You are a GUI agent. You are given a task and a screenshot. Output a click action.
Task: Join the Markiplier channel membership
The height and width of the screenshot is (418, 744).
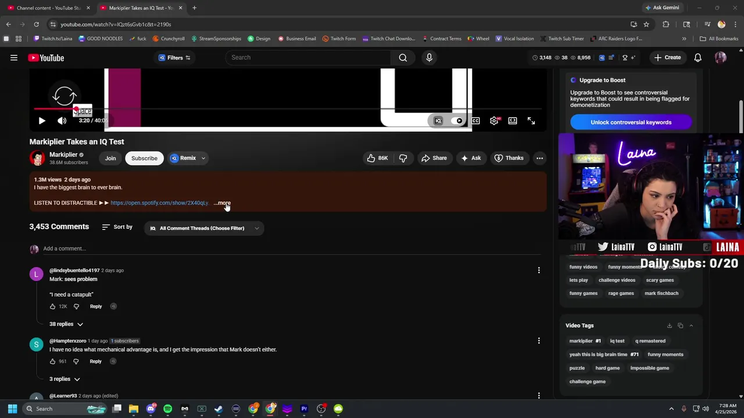[110, 158]
